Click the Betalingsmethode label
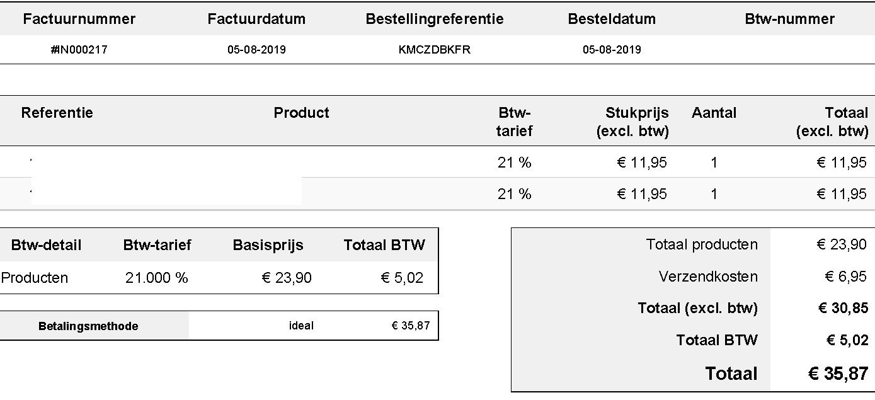875x400 pixels. point(88,326)
